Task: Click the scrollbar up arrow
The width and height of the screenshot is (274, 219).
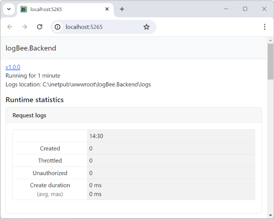Action: click(x=270, y=40)
